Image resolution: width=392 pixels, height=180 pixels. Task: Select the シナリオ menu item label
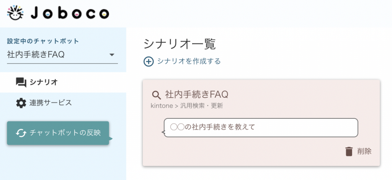pos(44,82)
